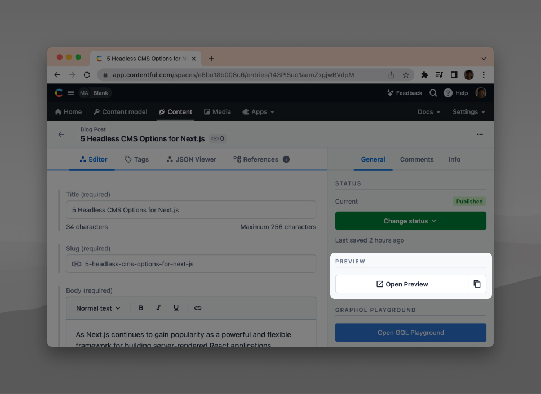Open the hamburger navigation menu
This screenshot has width=541, height=394.
click(70, 93)
